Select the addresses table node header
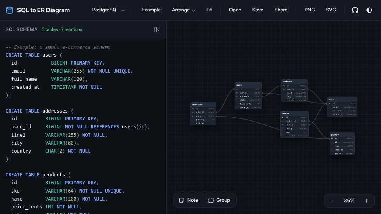Viewport: 381px width, 214px height. (x=294, y=82)
